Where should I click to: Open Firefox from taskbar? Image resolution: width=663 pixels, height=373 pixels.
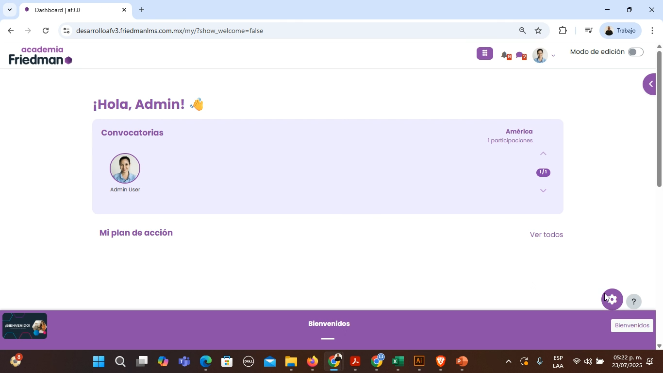click(312, 361)
